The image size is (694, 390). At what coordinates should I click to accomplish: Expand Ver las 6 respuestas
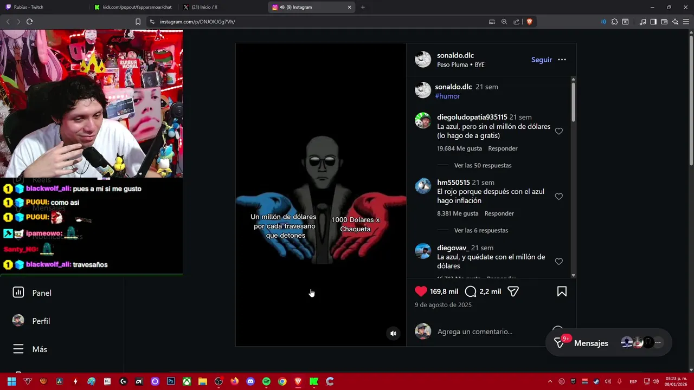pos(481,230)
